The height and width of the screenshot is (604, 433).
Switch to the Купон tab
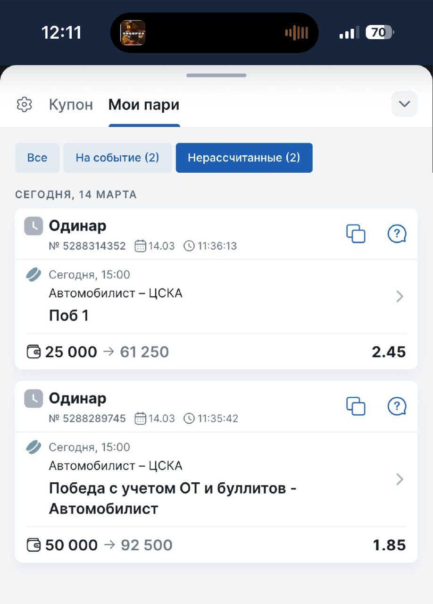(71, 105)
